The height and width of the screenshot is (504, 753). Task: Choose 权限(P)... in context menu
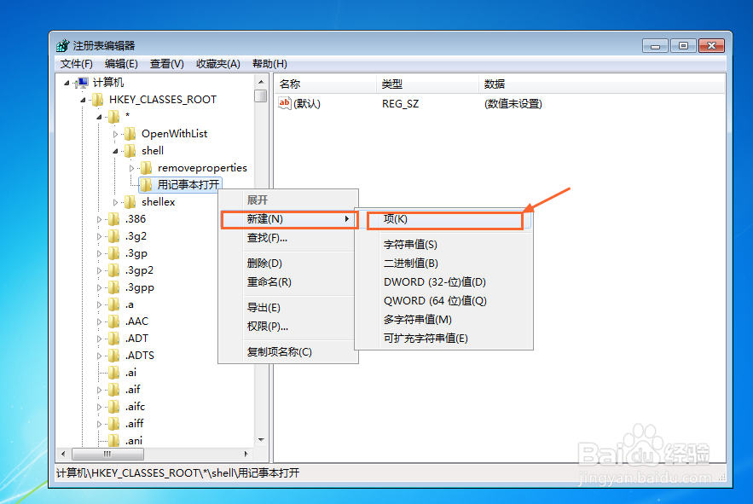point(288,327)
